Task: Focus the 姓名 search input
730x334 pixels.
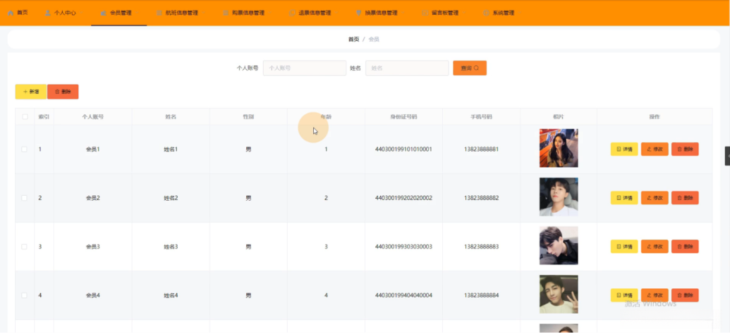Action: tap(407, 68)
